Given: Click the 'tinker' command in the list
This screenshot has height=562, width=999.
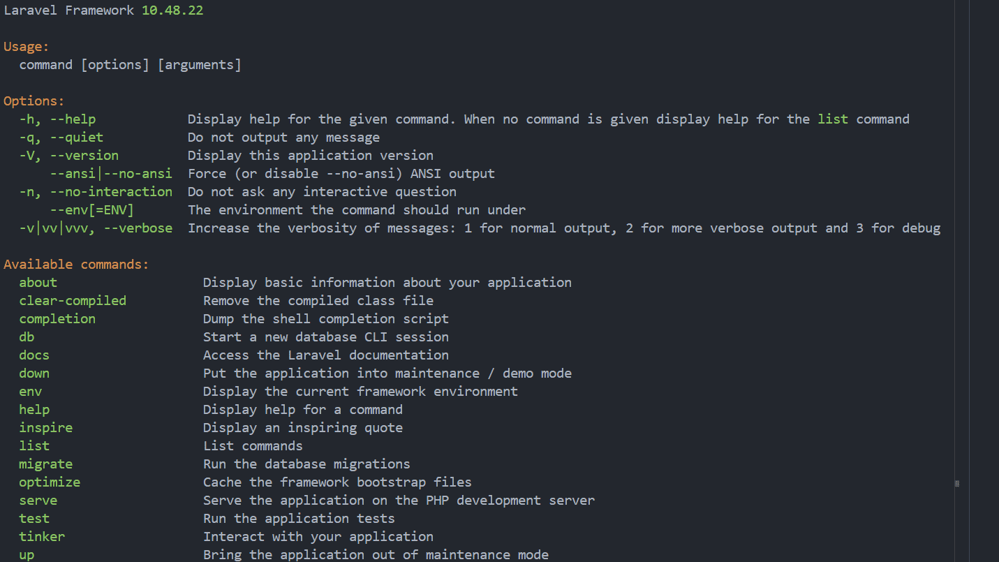Looking at the screenshot, I should click(42, 537).
